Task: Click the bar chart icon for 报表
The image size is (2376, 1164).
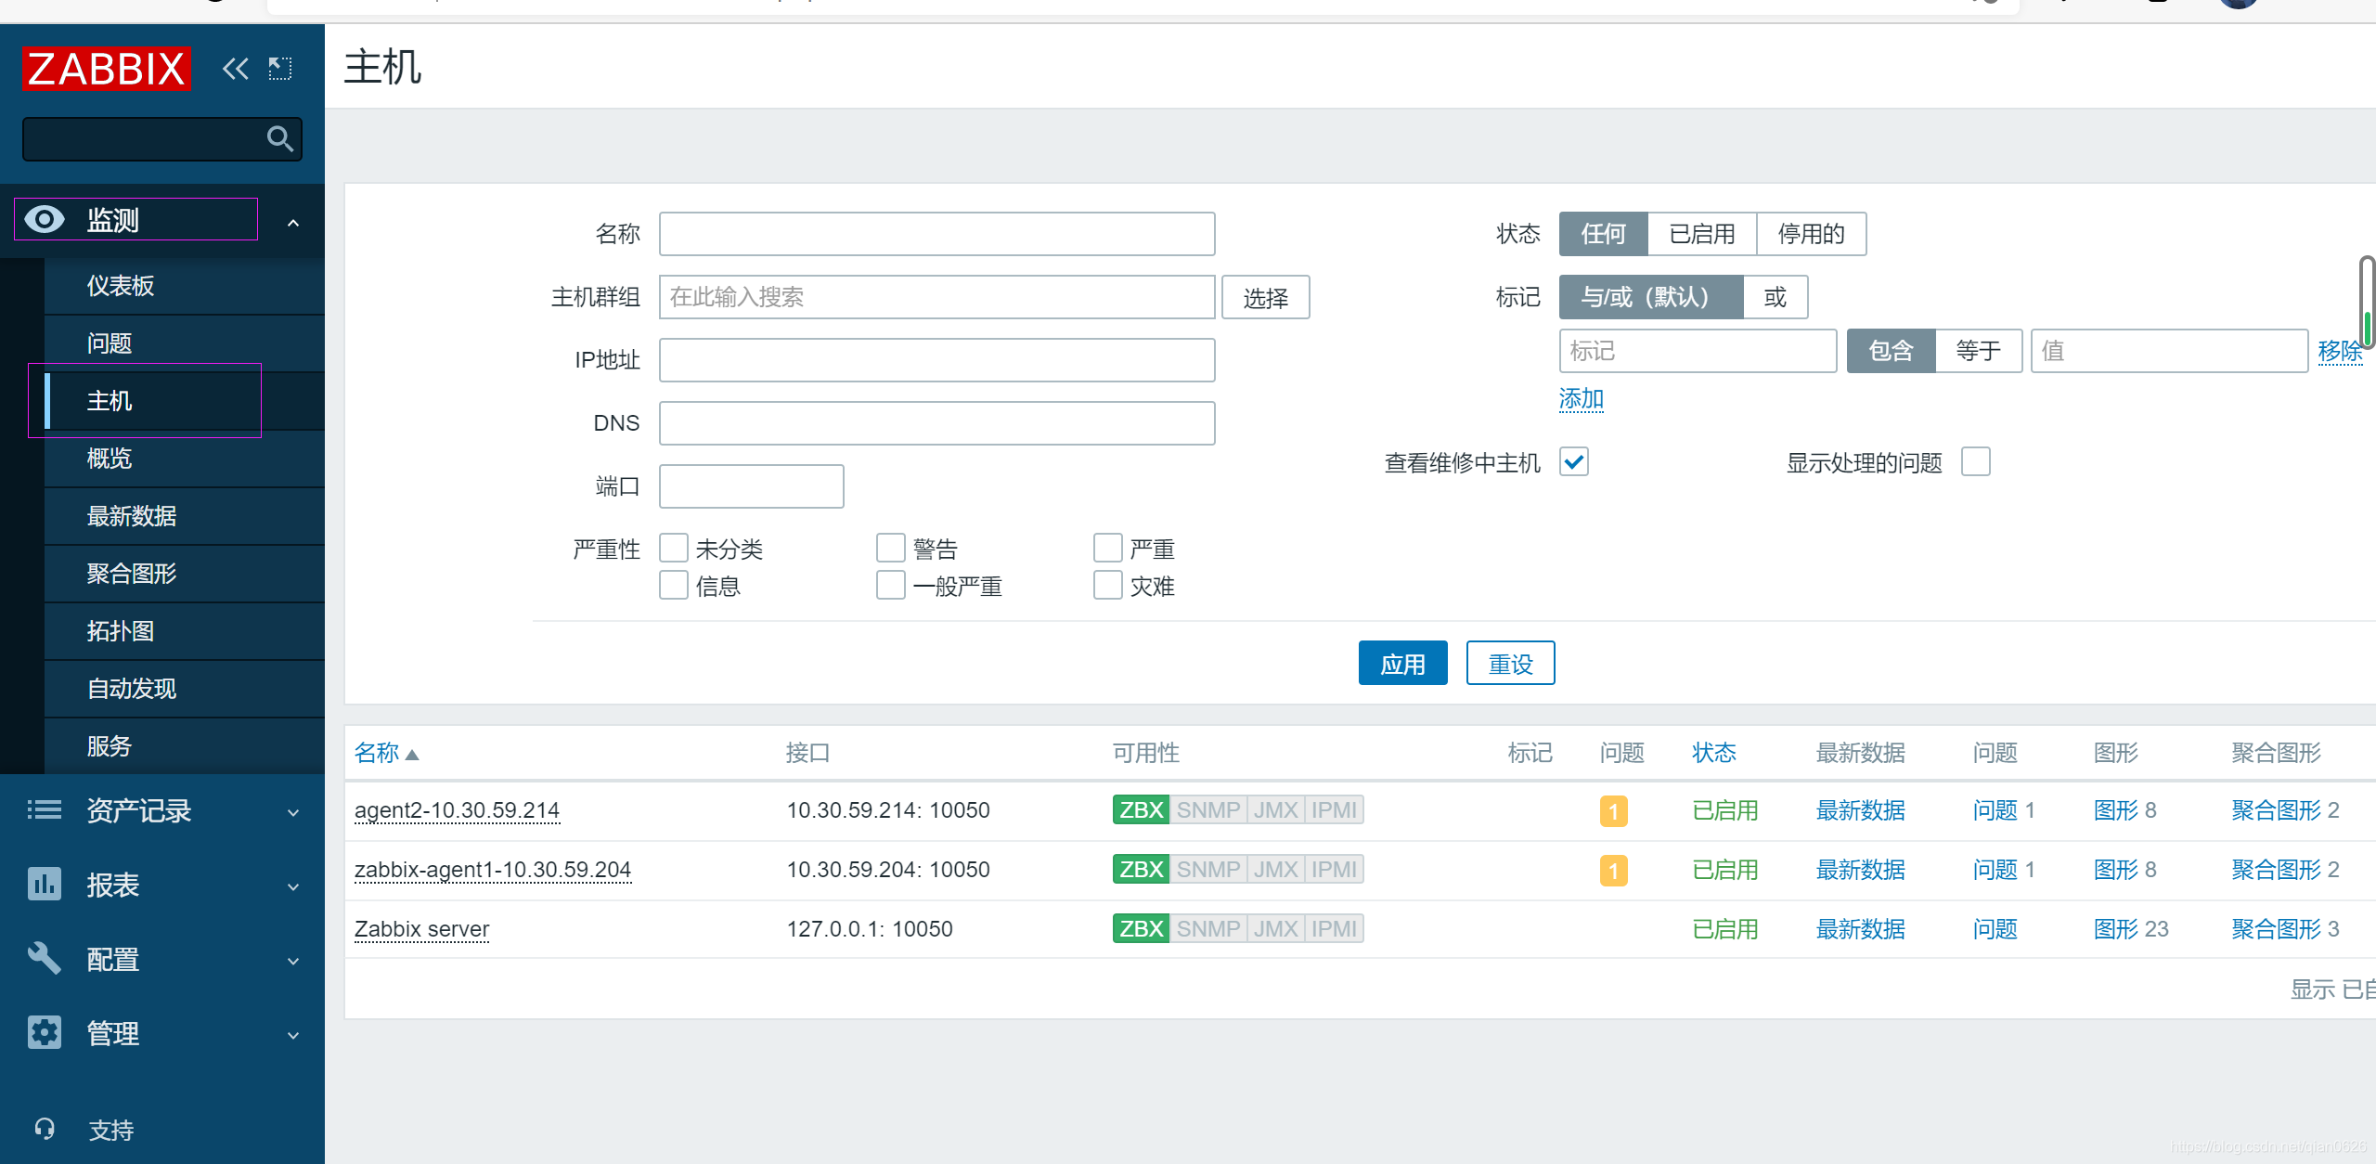Action: click(45, 885)
